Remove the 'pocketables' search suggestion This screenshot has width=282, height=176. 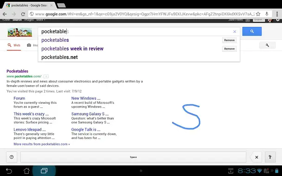tap(229, 40)
